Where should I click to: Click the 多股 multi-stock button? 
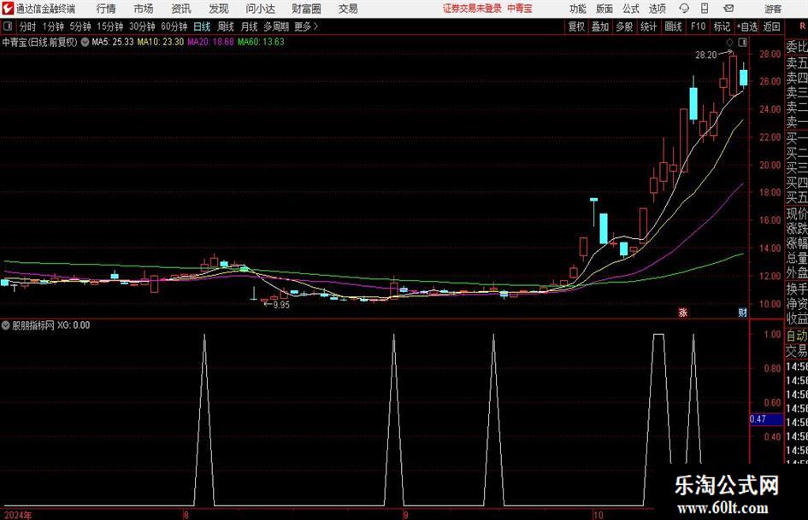pos(624,26)
